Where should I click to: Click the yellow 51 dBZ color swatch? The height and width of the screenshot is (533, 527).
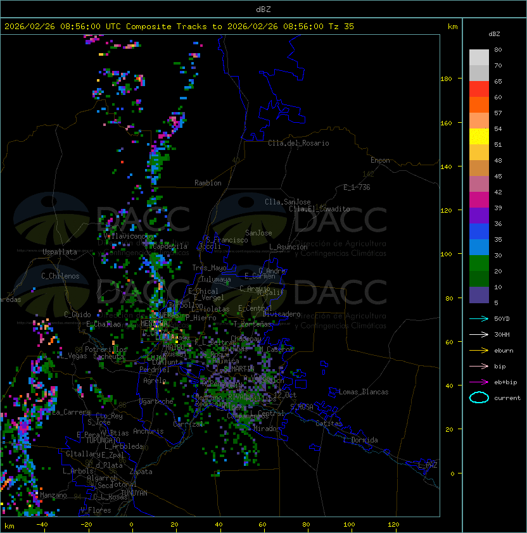[x=479, y=137]
